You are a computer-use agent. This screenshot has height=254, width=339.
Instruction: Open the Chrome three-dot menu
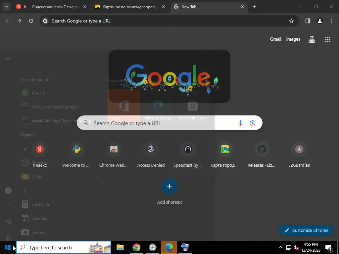tap(331, 21)
